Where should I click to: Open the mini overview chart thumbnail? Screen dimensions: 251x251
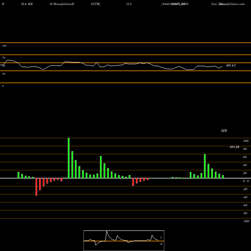point(124,240)
